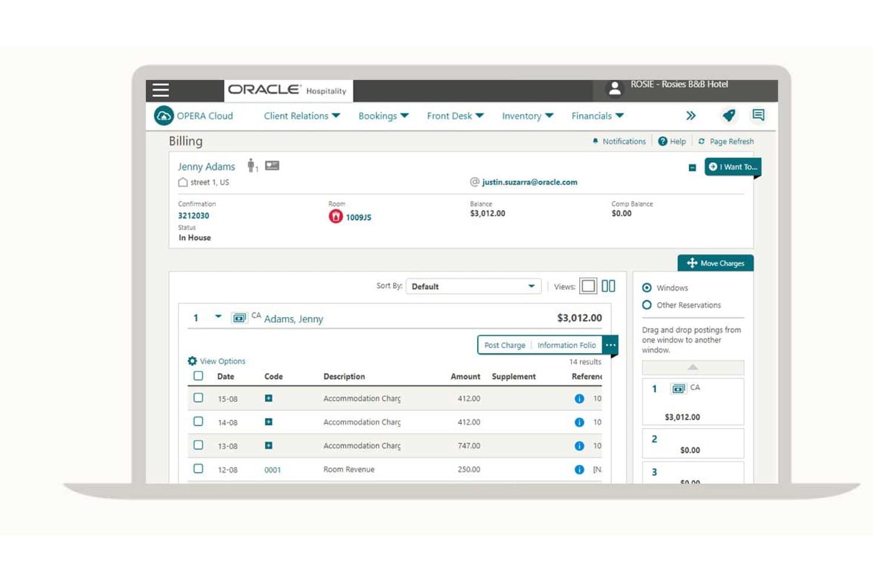This screenshot has height=582, width=873.
Task: Expand the 15-08 charge plus icon
Action: coord(268,398)
